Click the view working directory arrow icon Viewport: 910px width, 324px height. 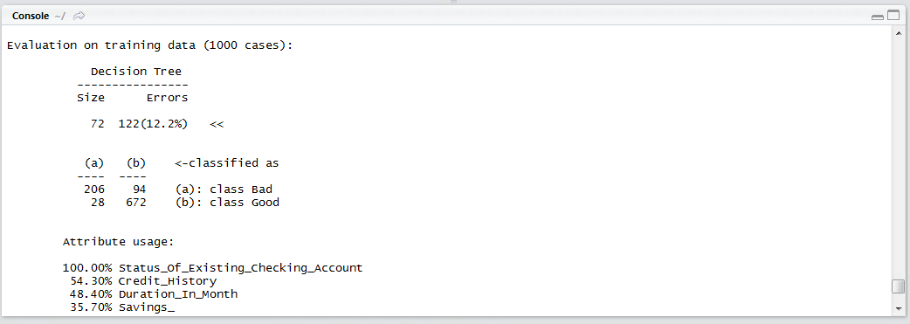pyautogui.click(x=79, y=17)
